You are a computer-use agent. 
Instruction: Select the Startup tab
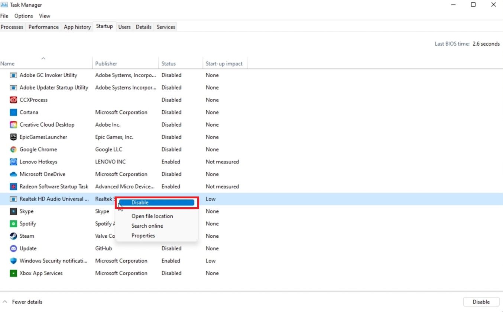coord(104,26)
